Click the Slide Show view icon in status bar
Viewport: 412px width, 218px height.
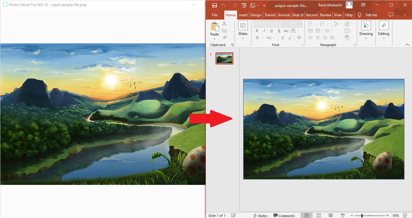(343, 215)
